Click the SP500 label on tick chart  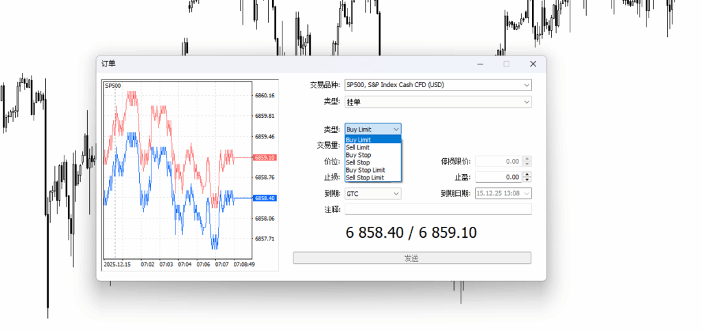click(x=113, y=86)
